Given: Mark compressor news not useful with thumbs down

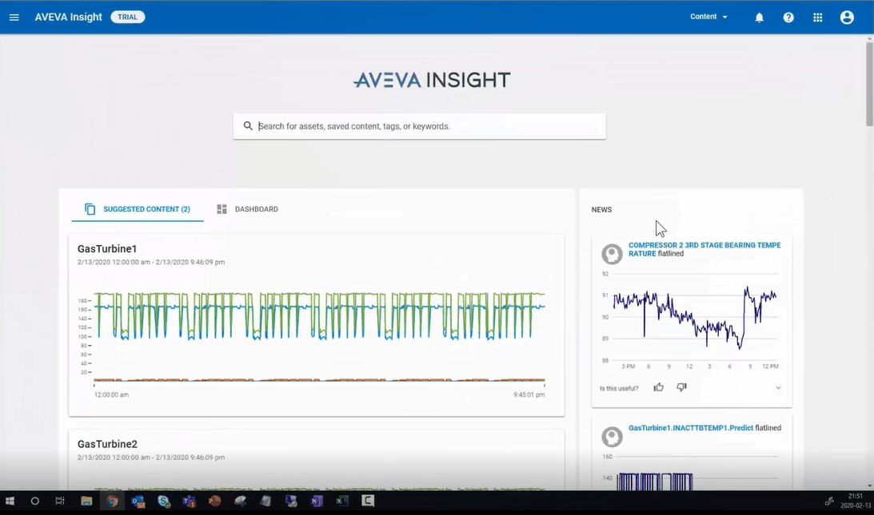Looking at the screenshot, I should [x=681, y=387].
